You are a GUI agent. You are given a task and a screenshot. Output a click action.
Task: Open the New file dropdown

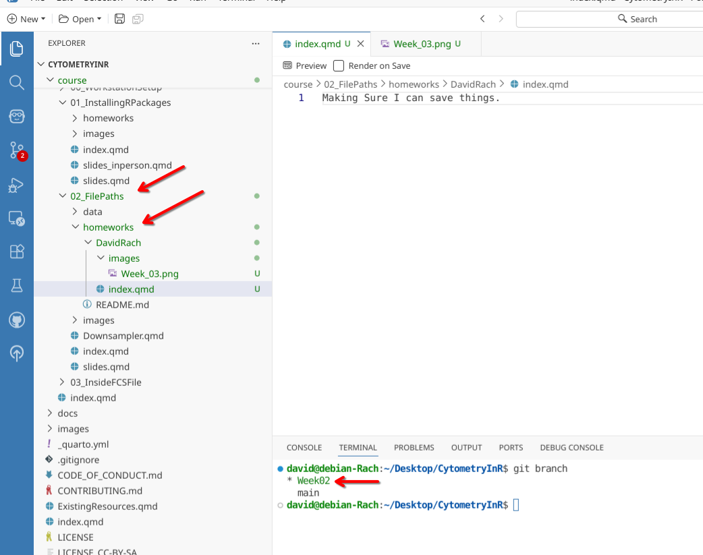(x=27, y=19)
